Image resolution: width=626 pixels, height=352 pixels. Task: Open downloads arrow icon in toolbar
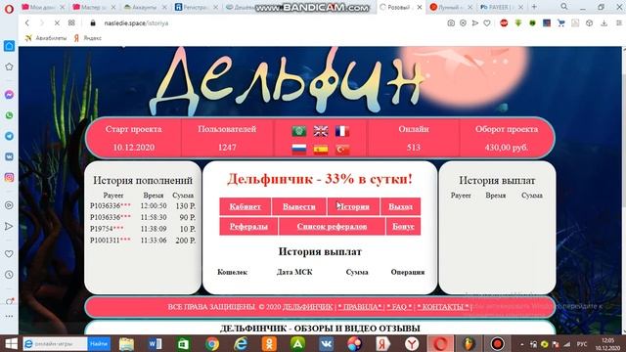click(x=604, y=23)
